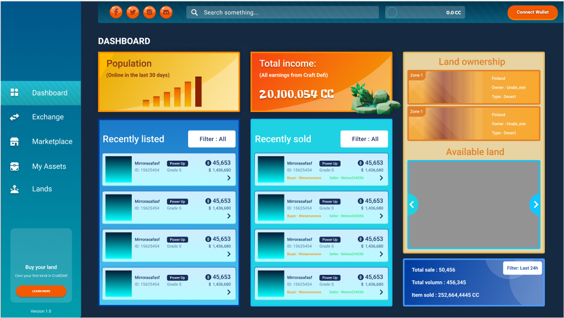
Task: Click the Exchange arrows icon in sidebar
Action: pyautogui.click(x=15, y=117)
